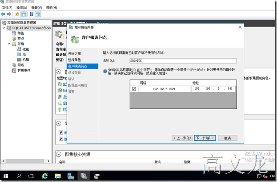Image resolution: width=277 pixels, height=182 pixels.
Task: Toggle the action pane toolbar icon
Action: pos(38,14)
